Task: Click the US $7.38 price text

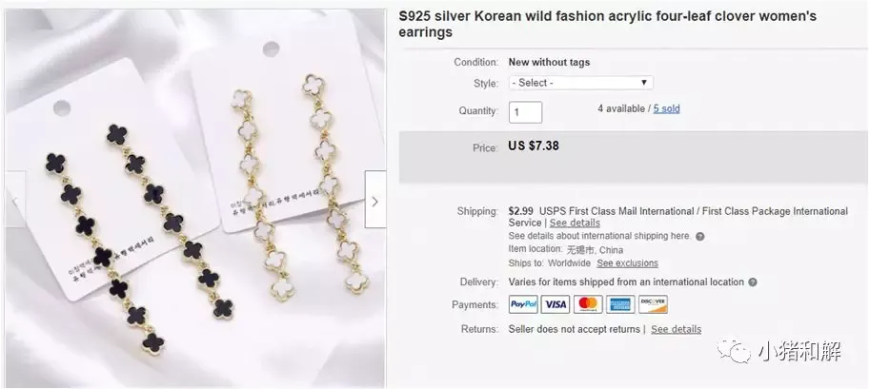Action: tap(534, 146)
